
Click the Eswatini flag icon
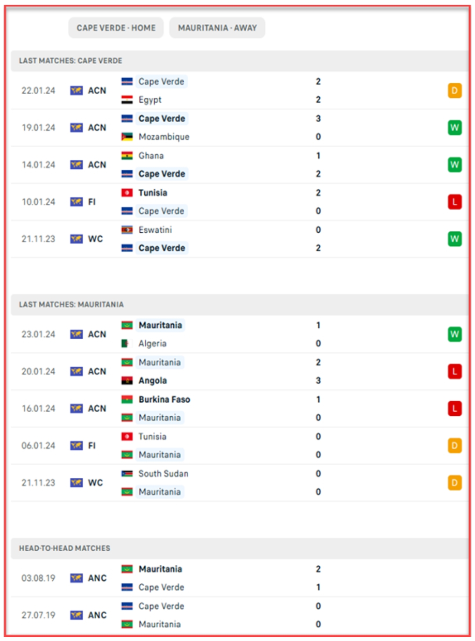tap(127, 230)
